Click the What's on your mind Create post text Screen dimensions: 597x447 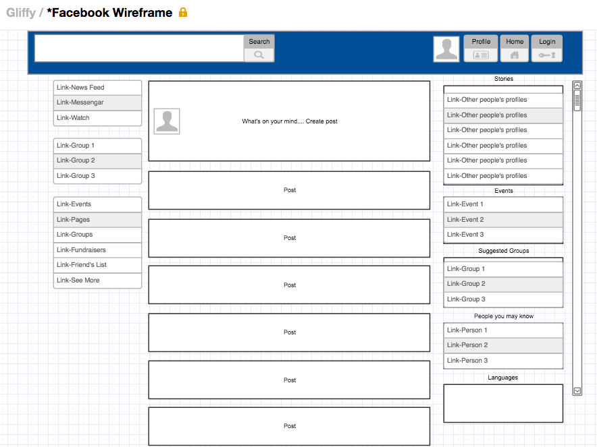pos(290,121)
